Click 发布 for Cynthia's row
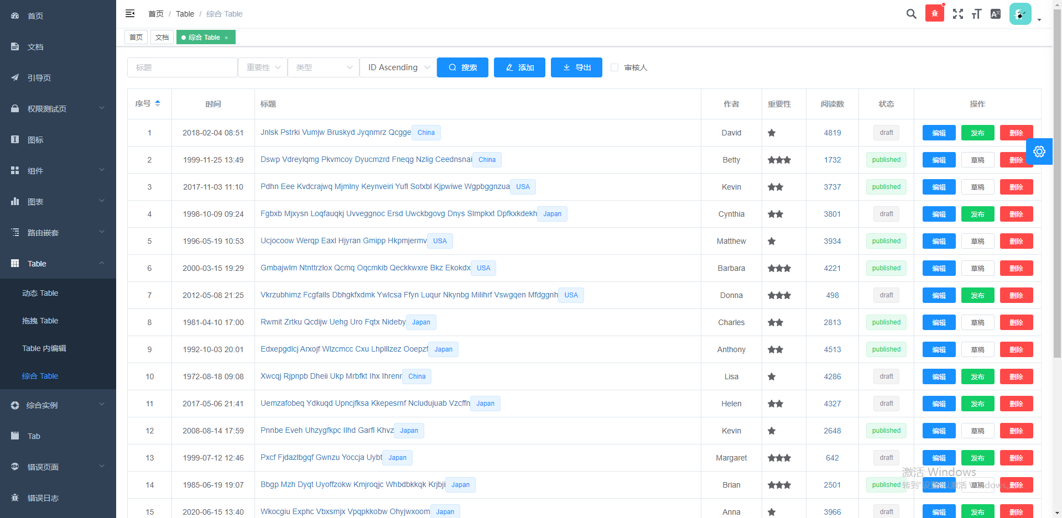Image resolution: width=1062 pixels, height=518 pixels. [x=978, y=214]
